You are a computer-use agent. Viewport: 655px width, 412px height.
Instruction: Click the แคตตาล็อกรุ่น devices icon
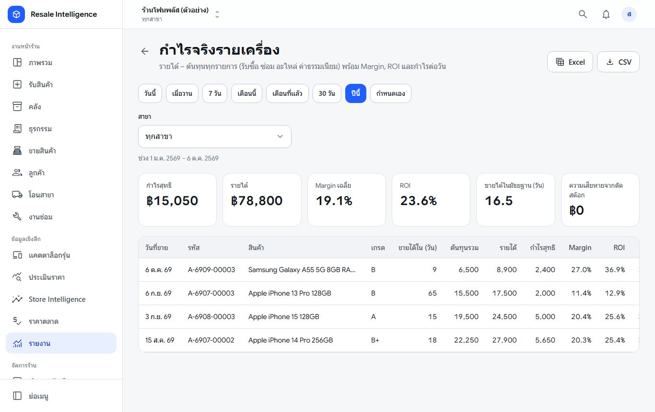click(x=17, y=255)
